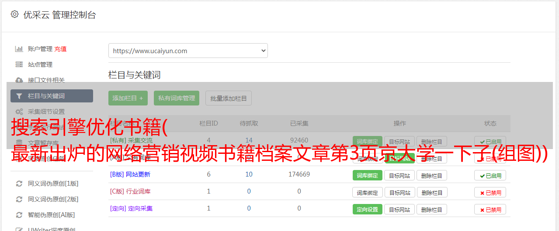Image resolution: width=559 pixels, height=231 pixels.
Task: Click the 待抓取 column header
Action: 249,123
